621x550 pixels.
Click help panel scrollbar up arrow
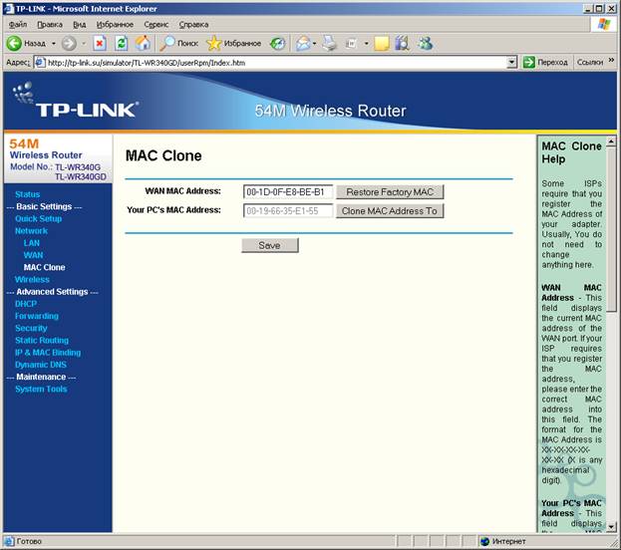click(x=611, y=141)
